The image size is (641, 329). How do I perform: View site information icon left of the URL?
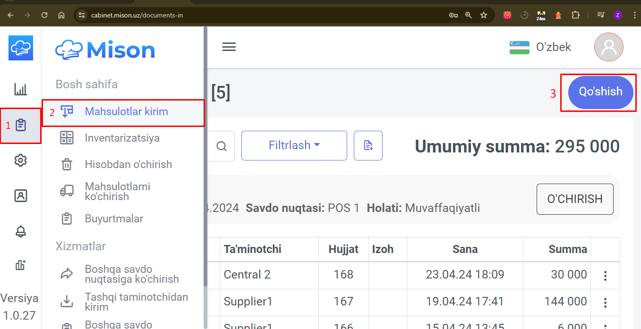[x=82, y=15]
